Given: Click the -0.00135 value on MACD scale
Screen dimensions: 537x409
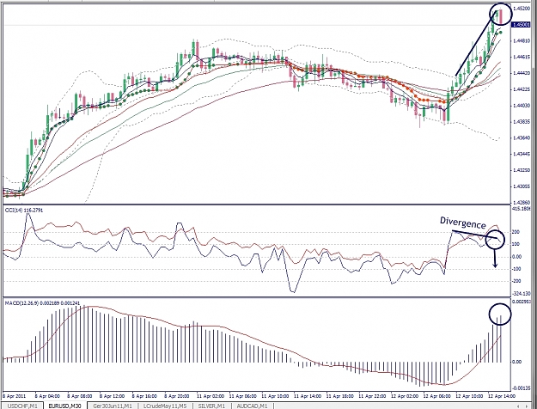Looking at the screenshot, I should [x=522, y=388].
